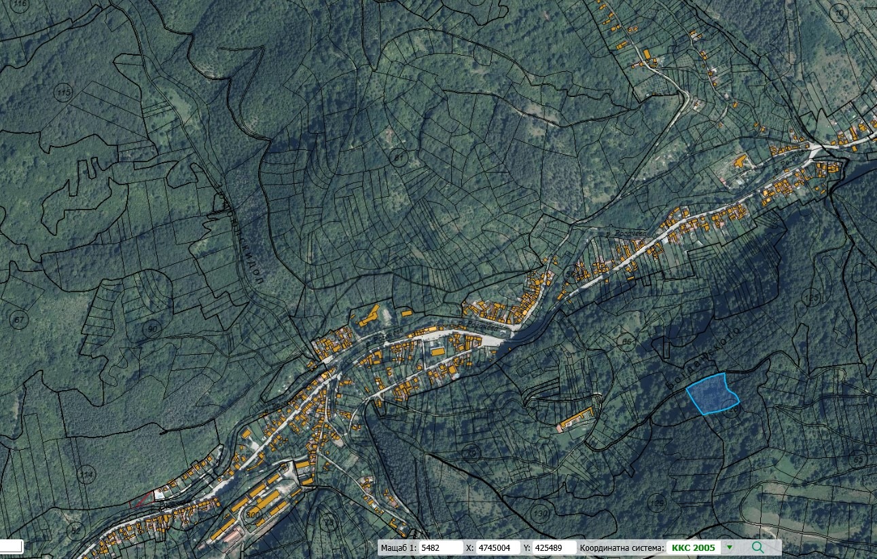Select the KKS 2005 coordinate system box
Image resolution: width=877 pixels, height=559 pixels.
point(693,547)
